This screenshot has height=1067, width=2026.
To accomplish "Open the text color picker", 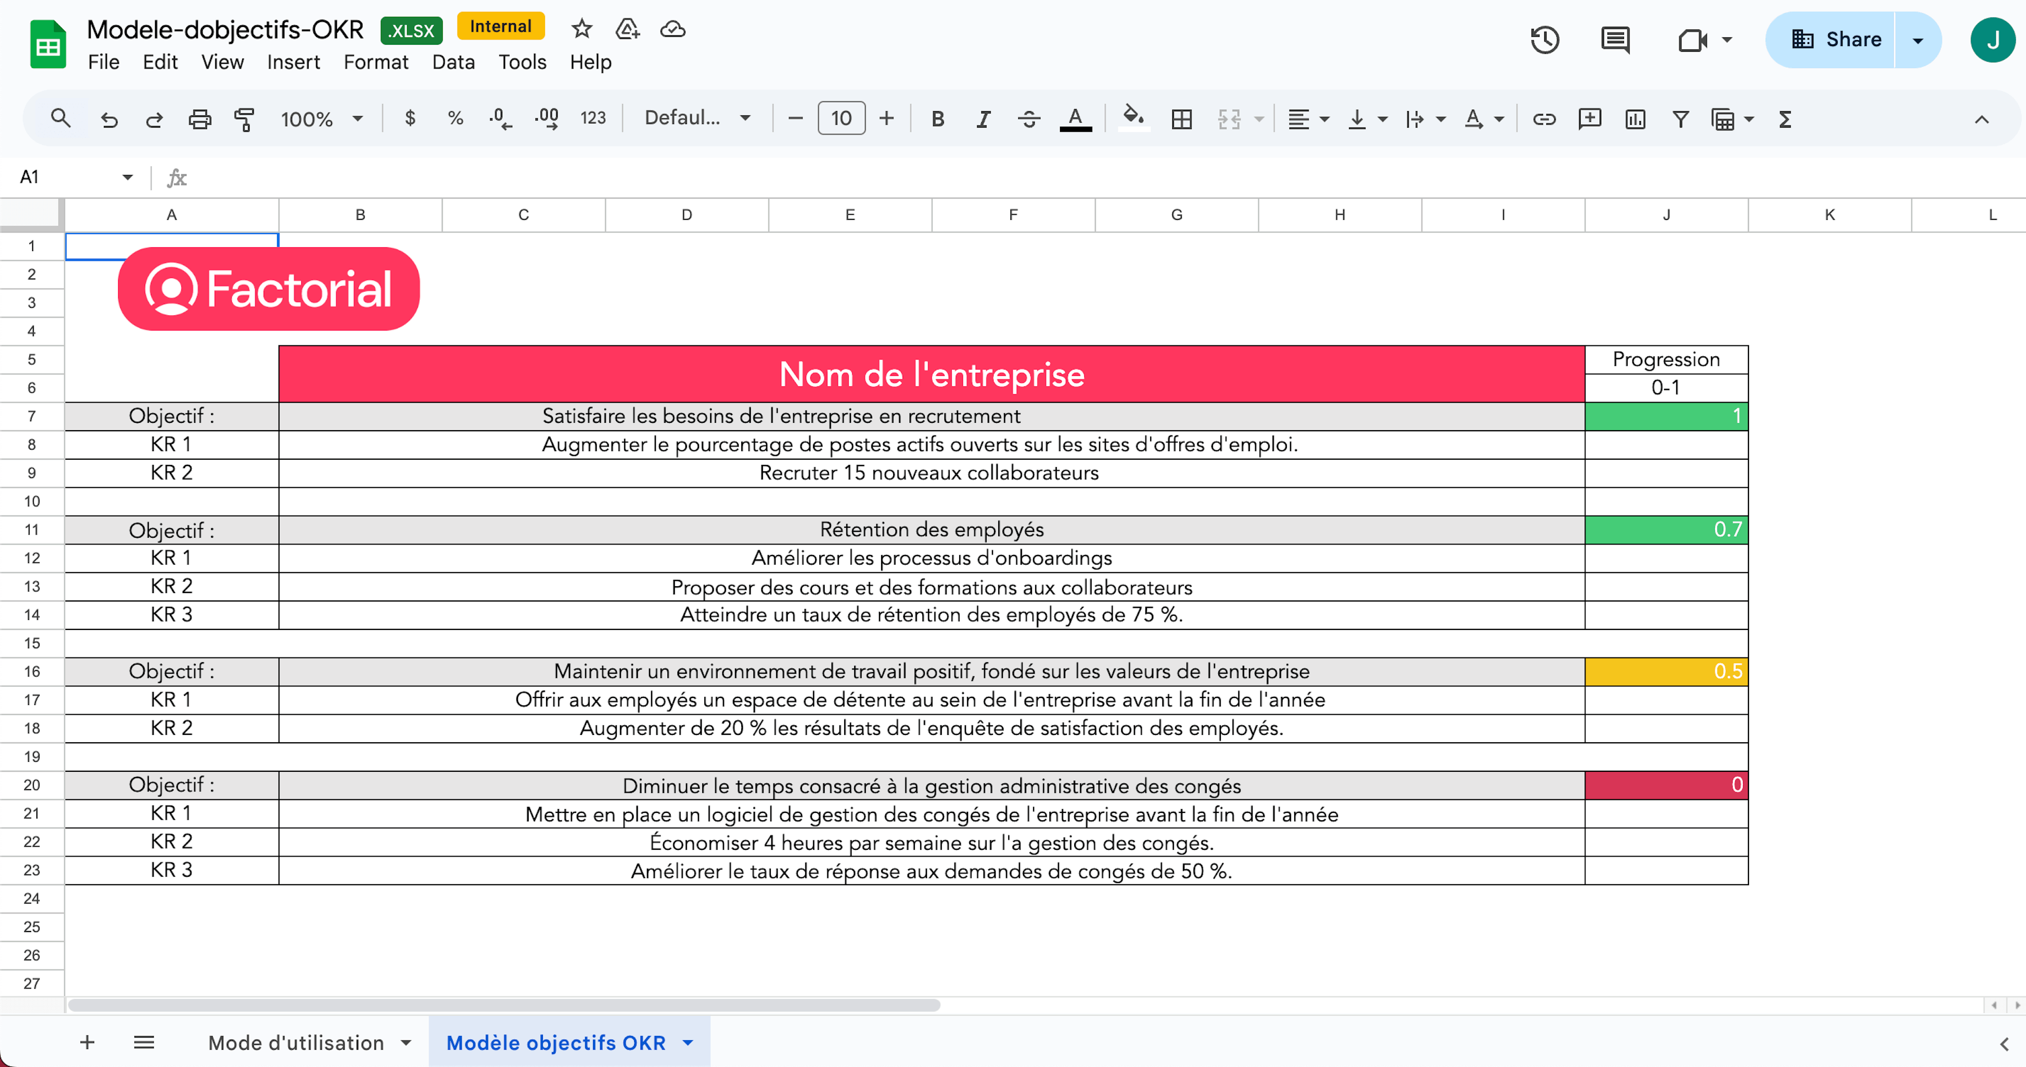I will point(1075,119).
